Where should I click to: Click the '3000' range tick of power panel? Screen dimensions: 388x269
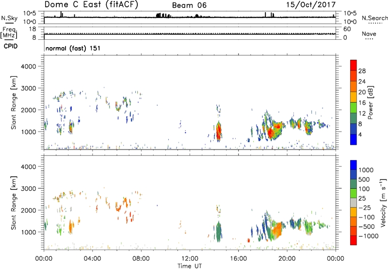coord(28,88)
